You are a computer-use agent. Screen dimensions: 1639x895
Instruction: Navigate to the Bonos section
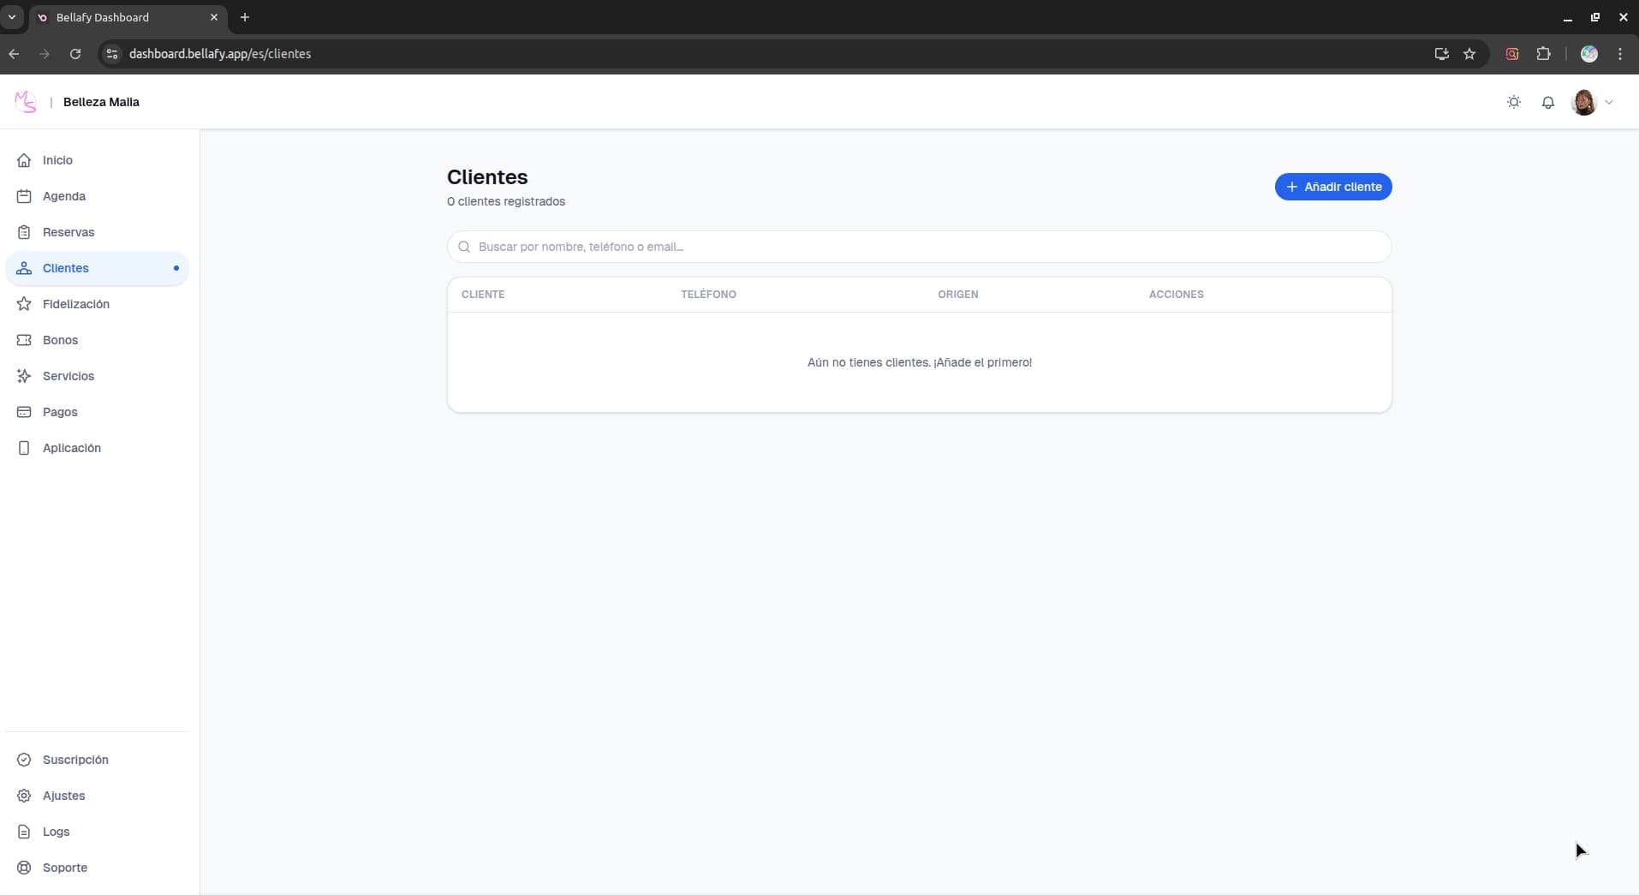(x=60, y=340)
